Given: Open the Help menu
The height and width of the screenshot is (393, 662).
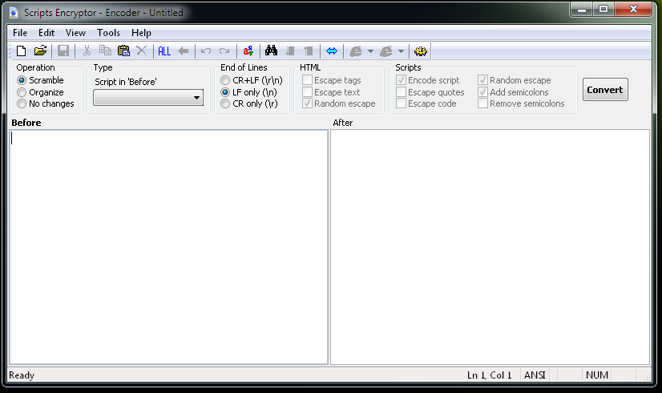Looking at the screenshot, I should pos(141,33).
